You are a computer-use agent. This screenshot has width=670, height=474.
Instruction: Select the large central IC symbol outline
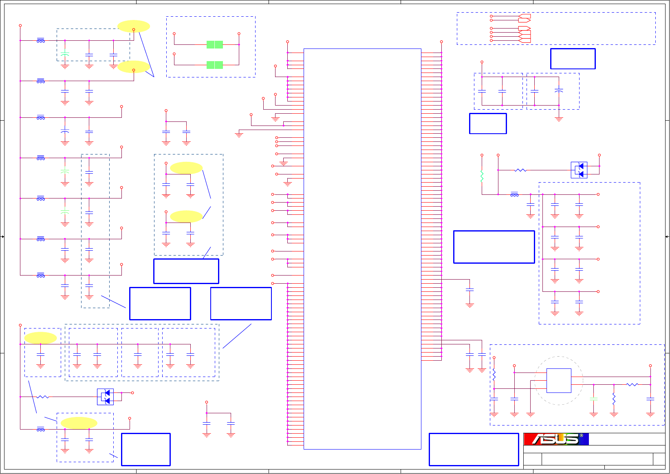point(362,249)
